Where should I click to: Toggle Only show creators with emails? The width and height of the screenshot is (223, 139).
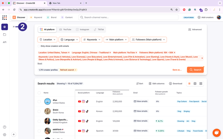(x=39, y=46)
